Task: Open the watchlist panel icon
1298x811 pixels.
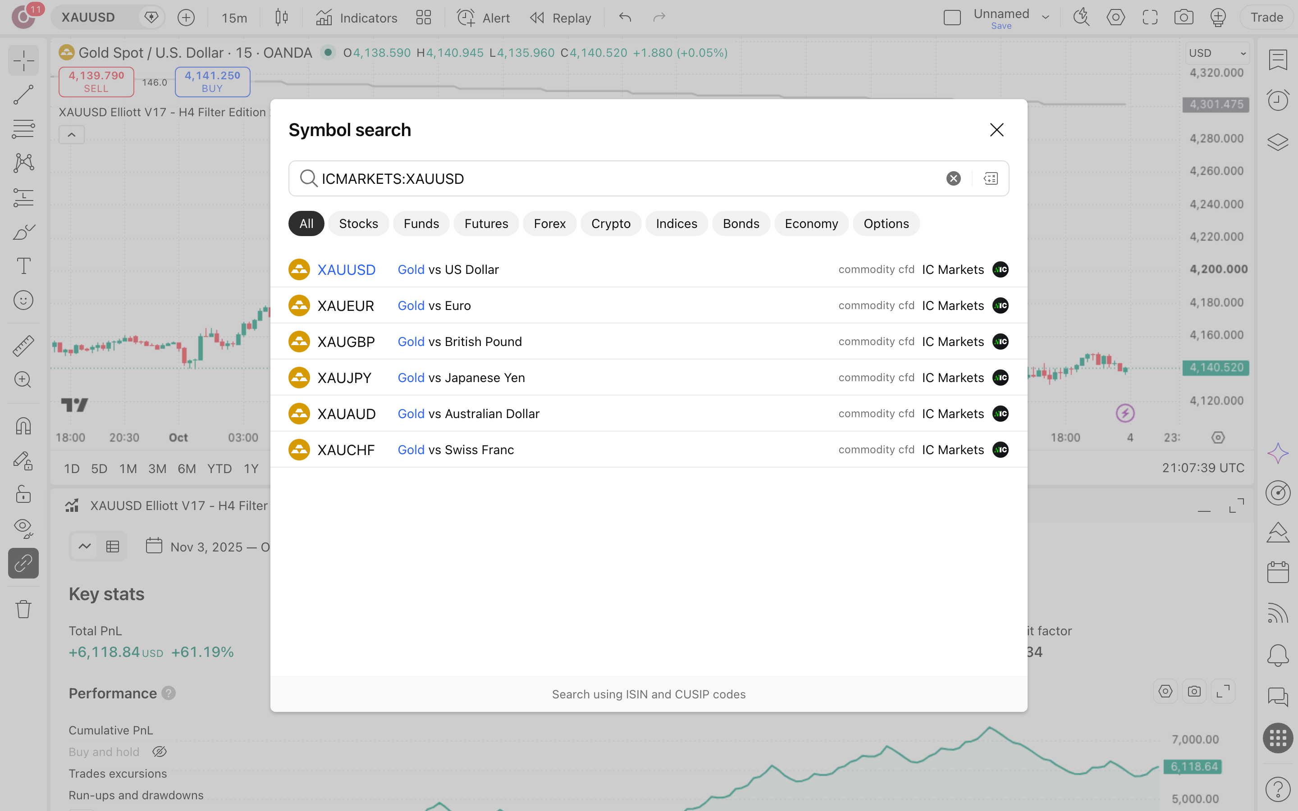Action: tap(1278, 60)
